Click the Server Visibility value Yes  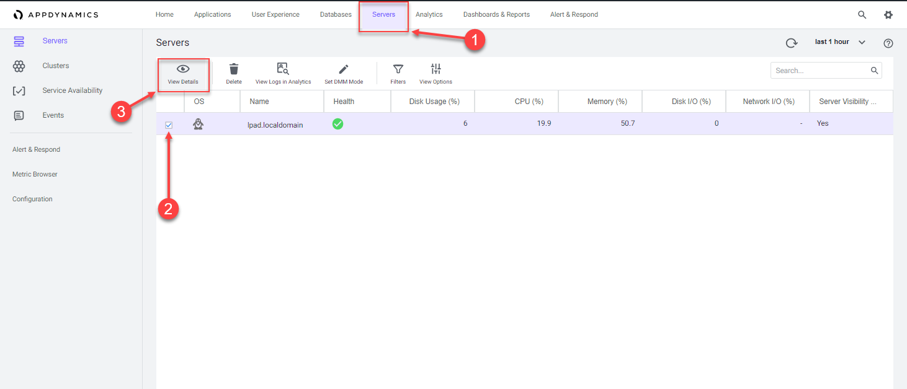[x=823, y=123]
